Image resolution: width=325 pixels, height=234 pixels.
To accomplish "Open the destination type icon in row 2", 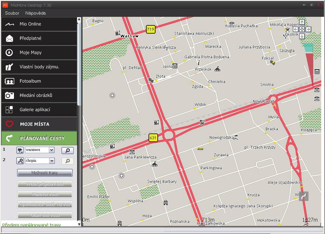I will [x=20, y=161].
